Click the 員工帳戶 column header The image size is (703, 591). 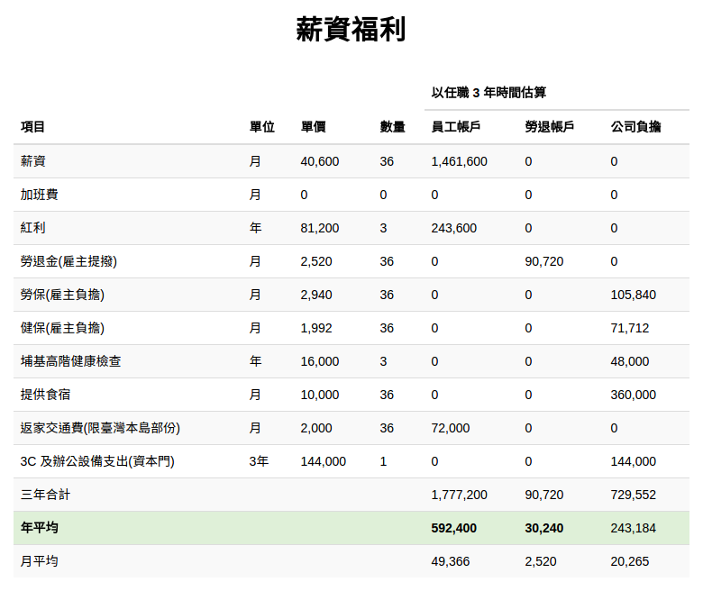[455, 127]
